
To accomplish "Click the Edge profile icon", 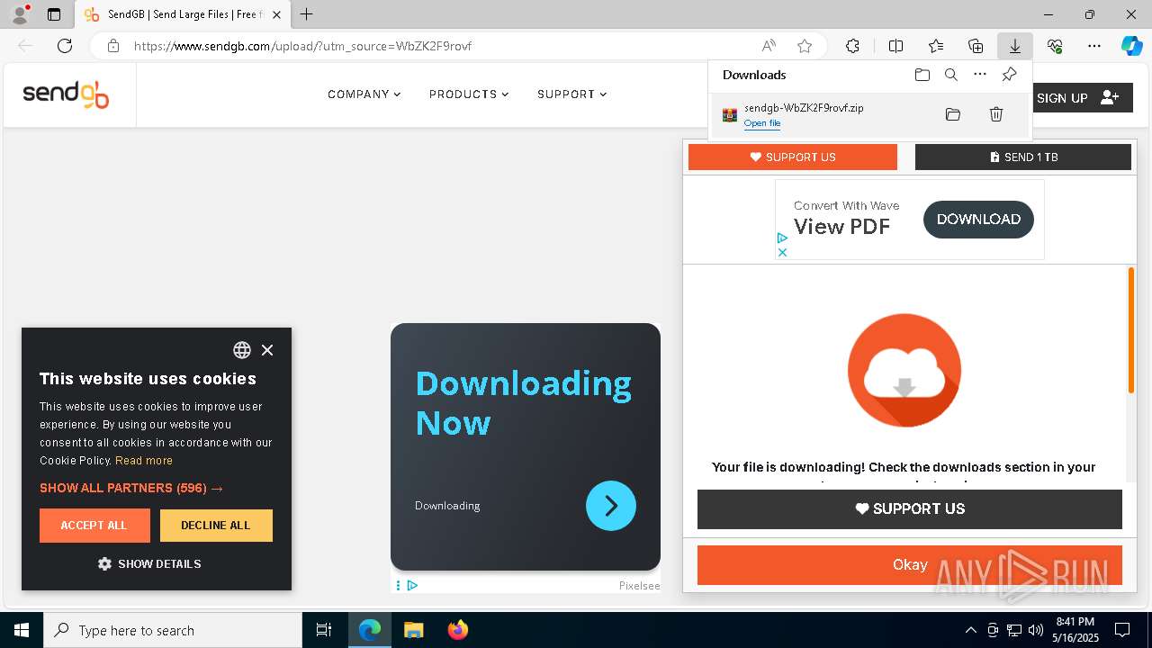I will coord(20,14).
